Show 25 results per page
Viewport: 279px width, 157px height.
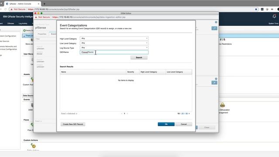click(182, 113)
